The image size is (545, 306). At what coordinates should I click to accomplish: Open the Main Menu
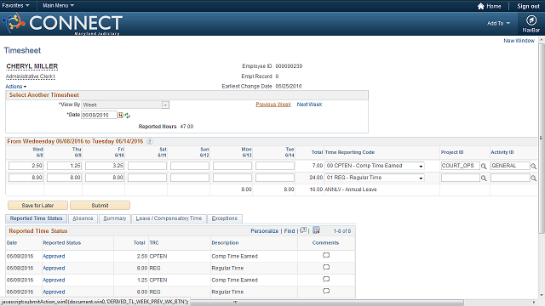(58, 6)
